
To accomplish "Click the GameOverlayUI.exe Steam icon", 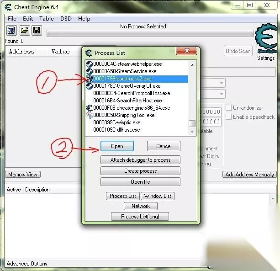I will [x=89, y=86].
